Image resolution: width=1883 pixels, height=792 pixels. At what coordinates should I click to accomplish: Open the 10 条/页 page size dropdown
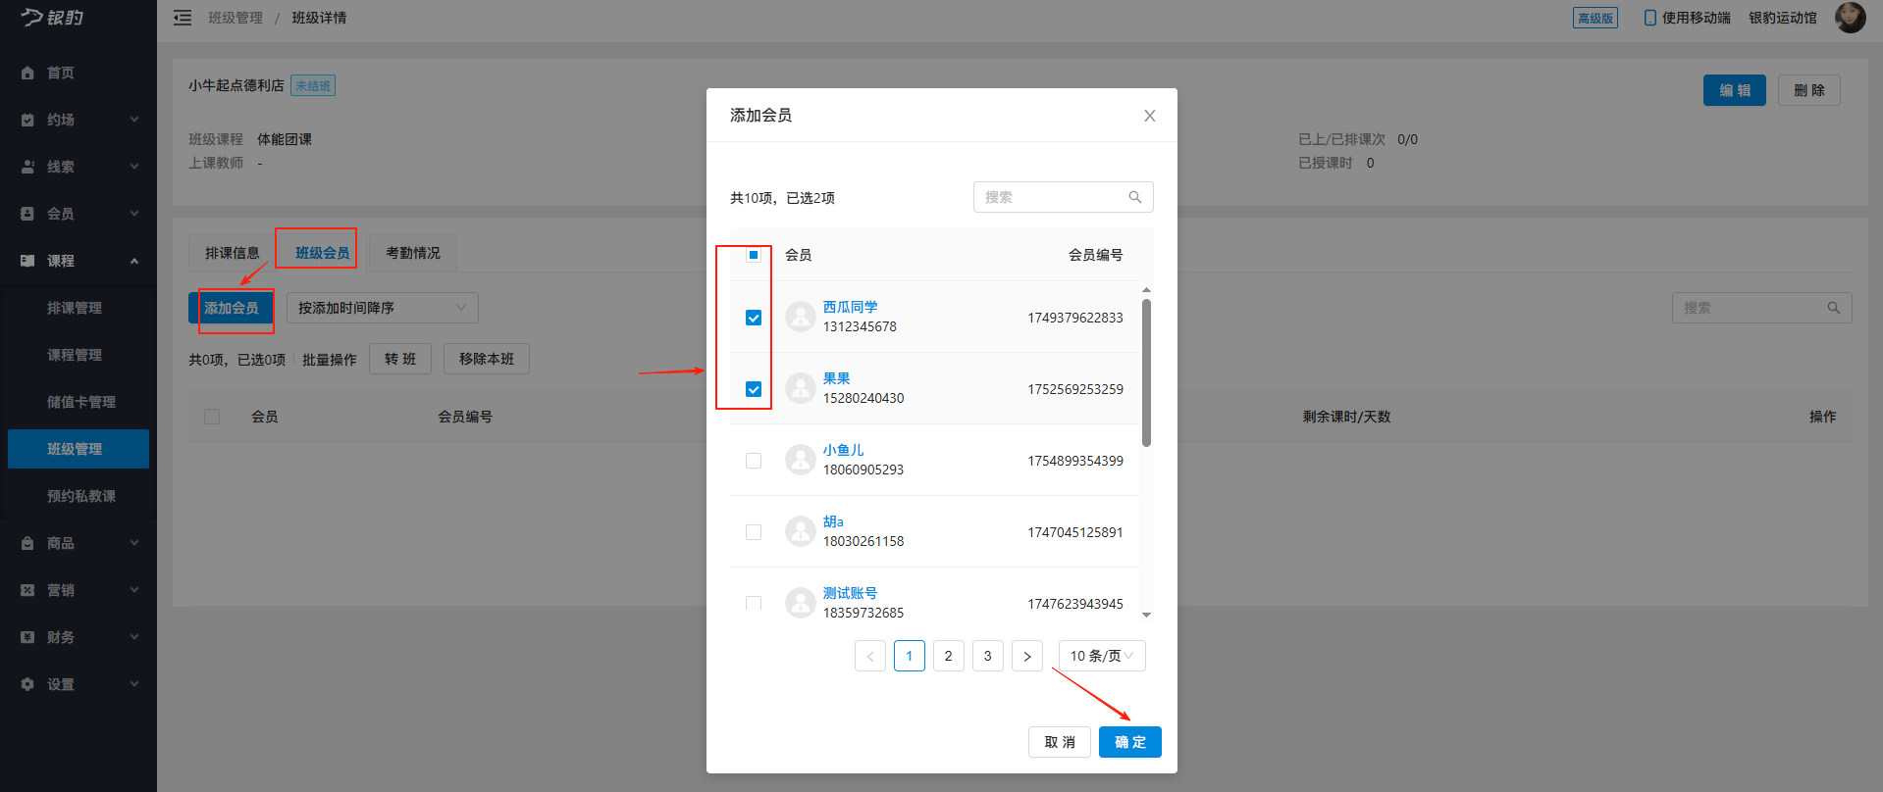(1102, 656)
